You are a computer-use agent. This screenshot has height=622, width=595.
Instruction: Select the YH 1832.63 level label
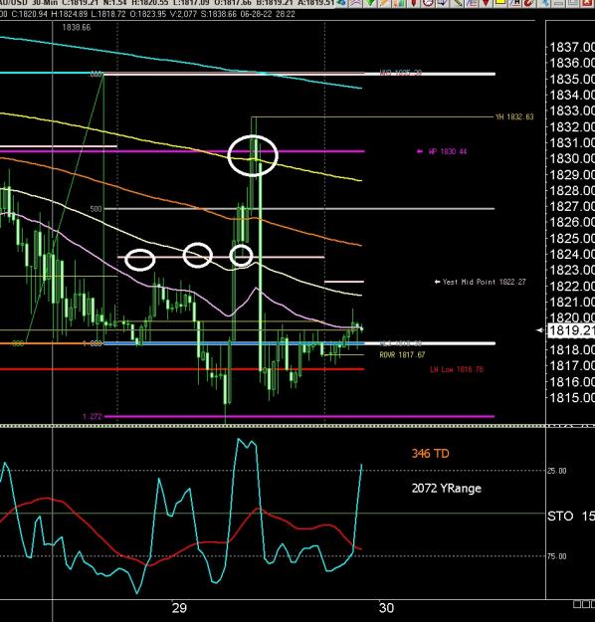point(514,116)
